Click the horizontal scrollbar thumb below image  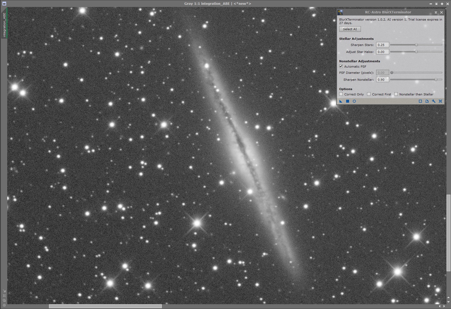pos(105,306)
